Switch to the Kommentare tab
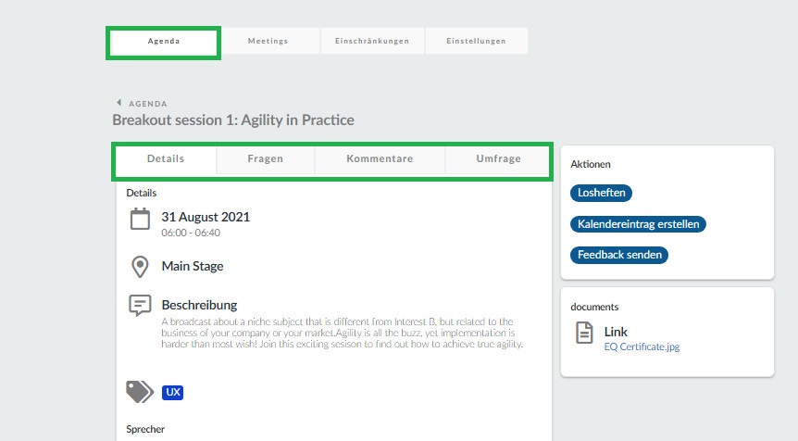This screenshot has height=441, width=798. [380, 158]
